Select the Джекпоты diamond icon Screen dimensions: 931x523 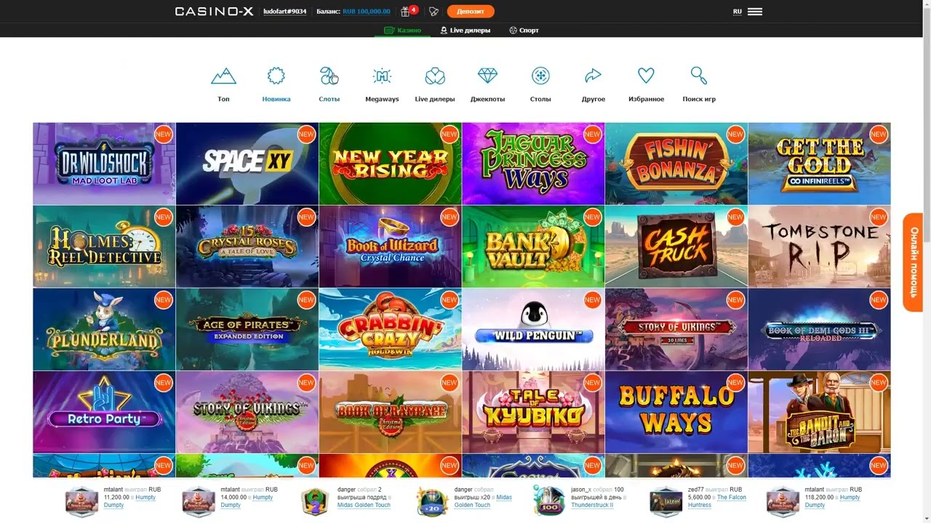click(487, 76)
